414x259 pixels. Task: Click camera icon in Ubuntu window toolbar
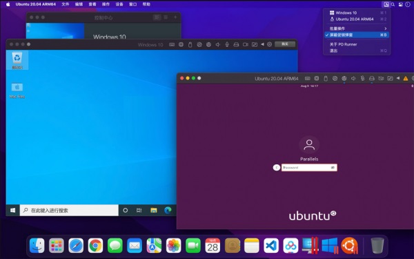click(381, 78)
